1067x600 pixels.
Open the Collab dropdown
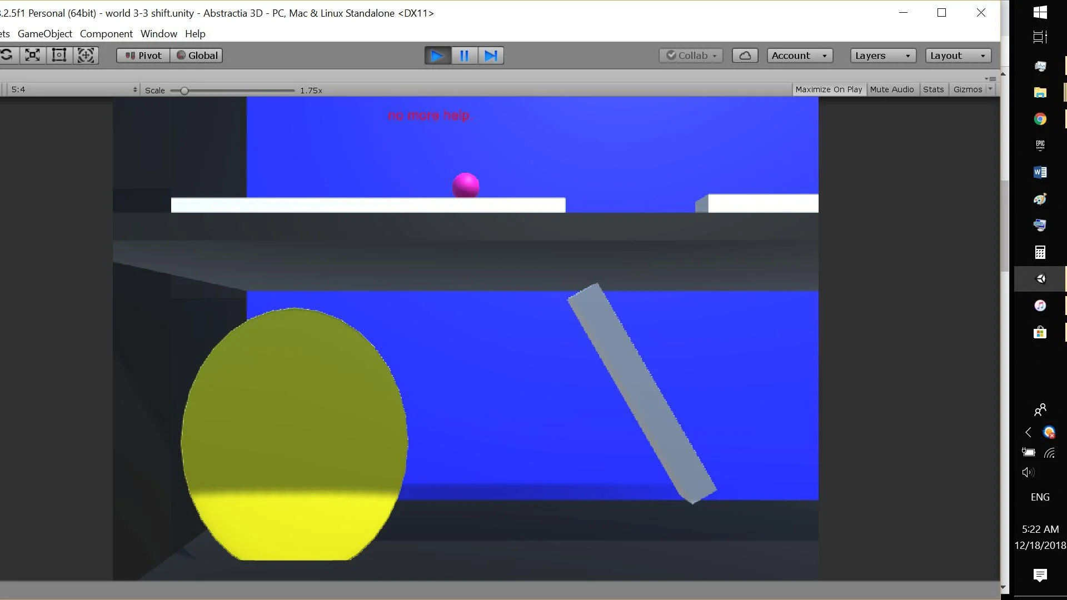pos(691,56)
